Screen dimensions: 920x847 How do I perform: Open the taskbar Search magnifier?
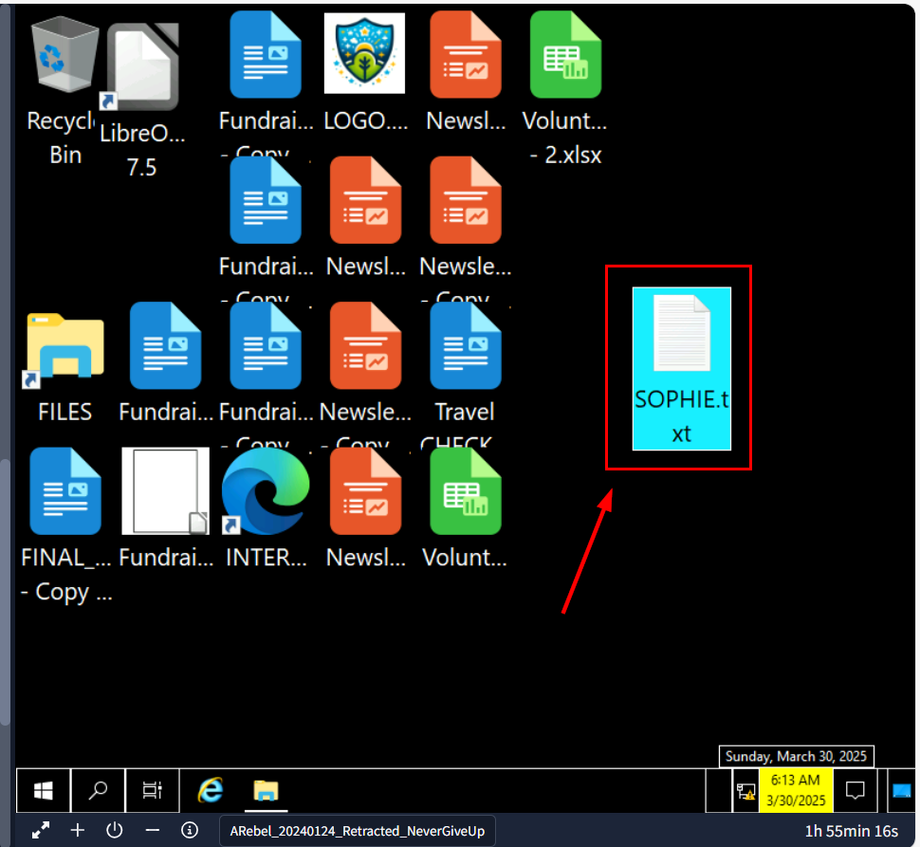[98, 791]
